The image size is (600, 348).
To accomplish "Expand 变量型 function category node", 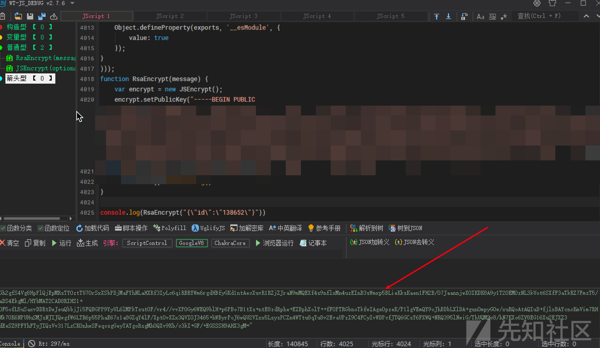I will tap(29, 37).
